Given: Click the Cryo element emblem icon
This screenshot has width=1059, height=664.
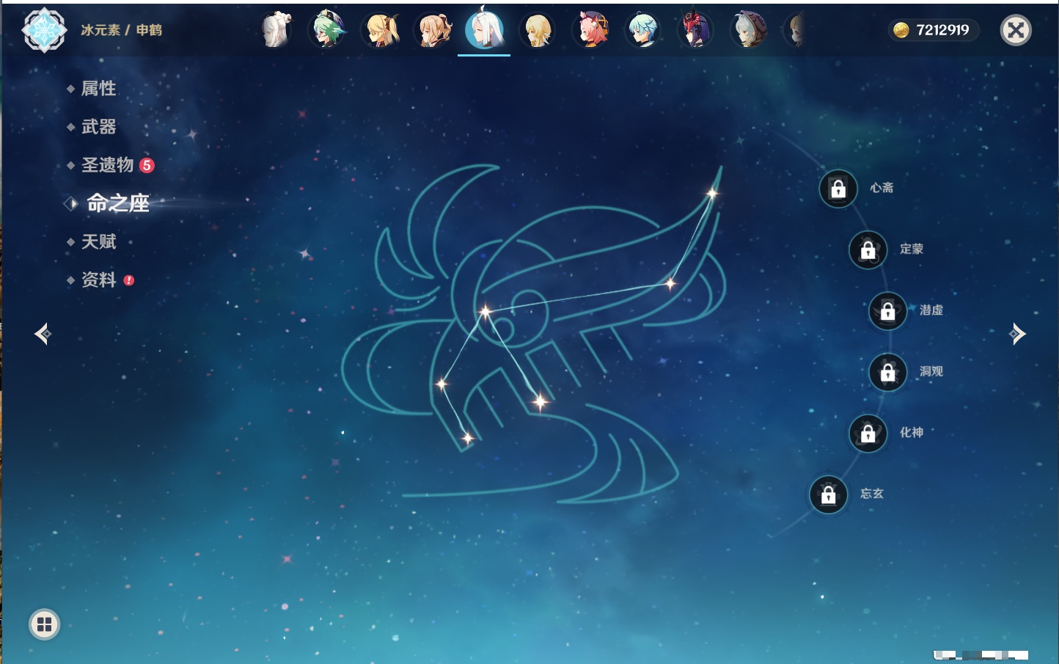Looking at the screenshot, I should coord(44,30).
